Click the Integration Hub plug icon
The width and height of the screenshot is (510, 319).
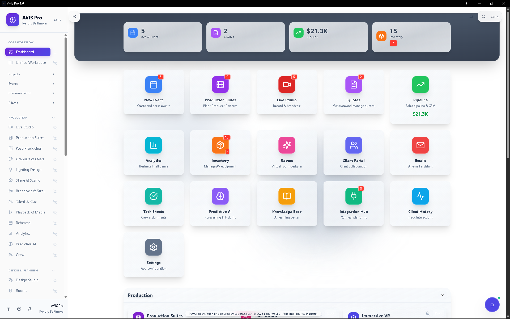[x=354, y=196]
